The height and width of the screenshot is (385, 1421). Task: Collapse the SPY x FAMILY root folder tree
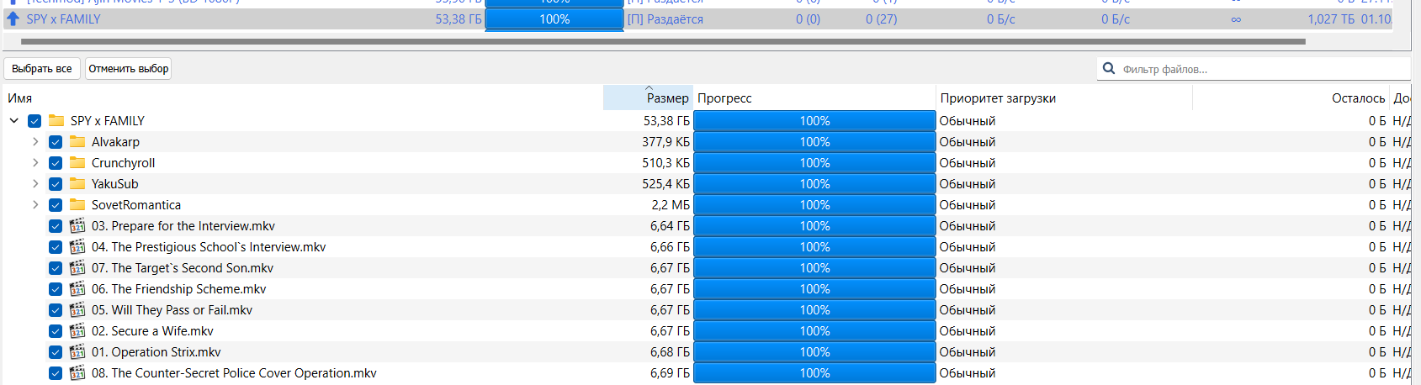tap(14, 121)
